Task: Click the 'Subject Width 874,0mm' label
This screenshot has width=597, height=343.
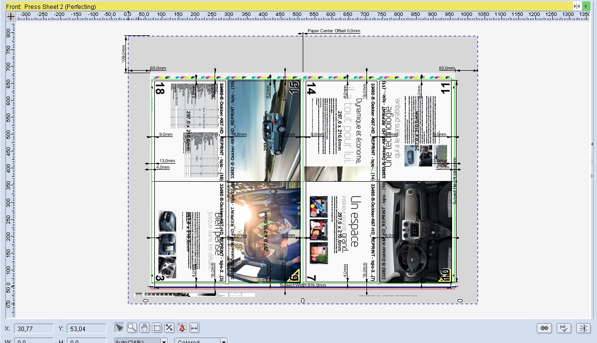Action: [303, 285]
